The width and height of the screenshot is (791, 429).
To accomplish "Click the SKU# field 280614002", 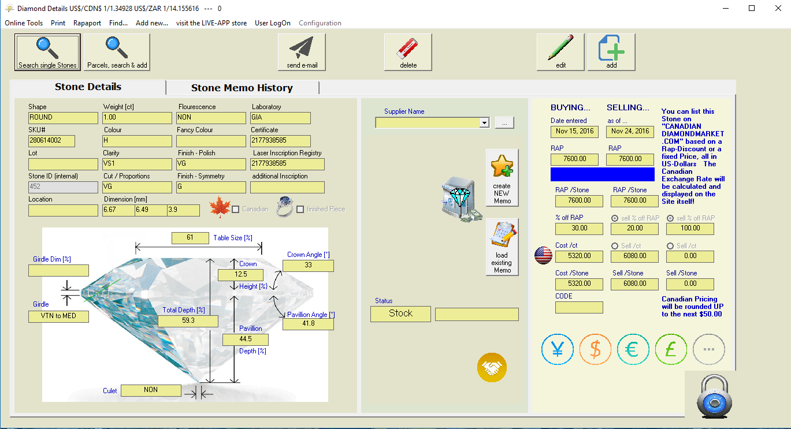I will point(53,141).
